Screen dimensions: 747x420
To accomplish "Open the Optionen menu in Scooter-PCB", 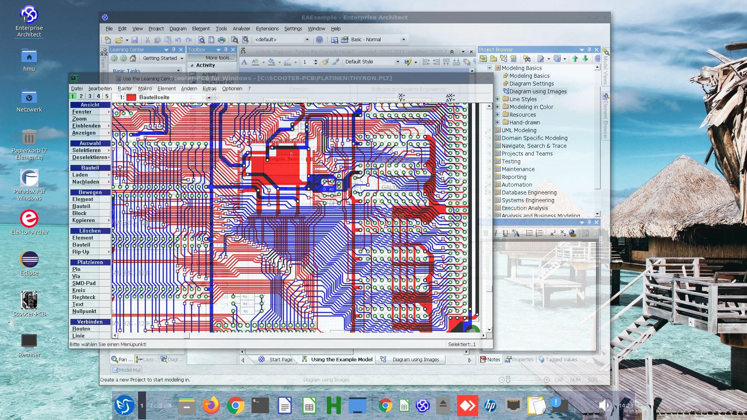I will tap(232, 89).
